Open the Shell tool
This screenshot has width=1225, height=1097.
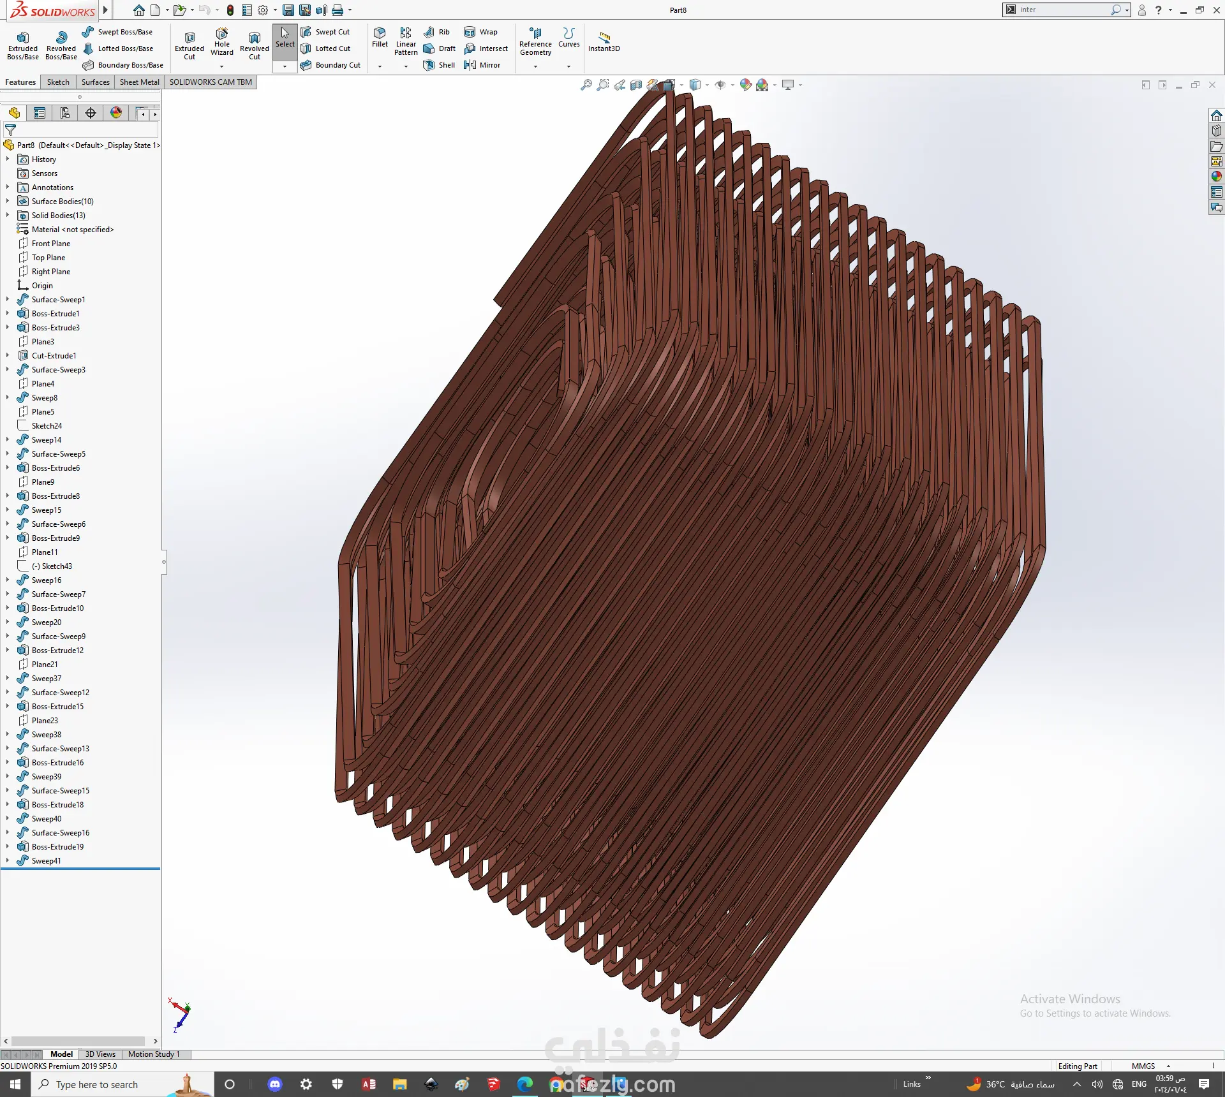point(439,65)
